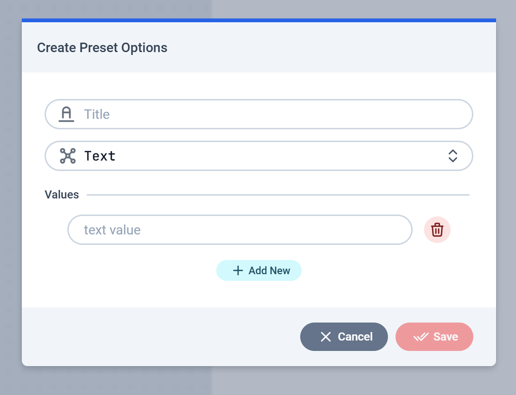
Task: Click the plus icon in Add New
Action: click(x=238, y=270)
